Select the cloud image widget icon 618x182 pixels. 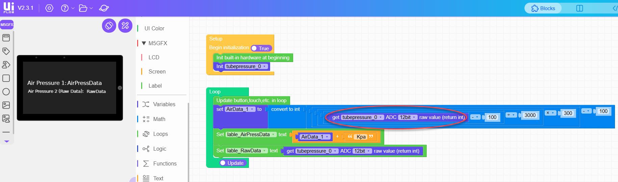pos(6,119)
